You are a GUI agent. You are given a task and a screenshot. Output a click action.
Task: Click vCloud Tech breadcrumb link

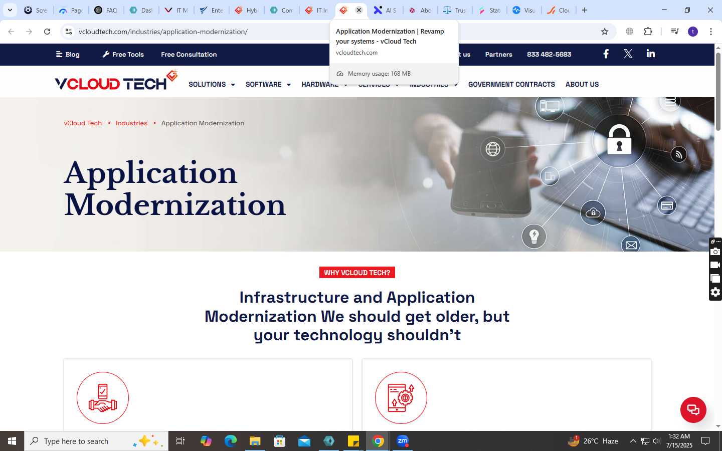click(x=83, y=123)
